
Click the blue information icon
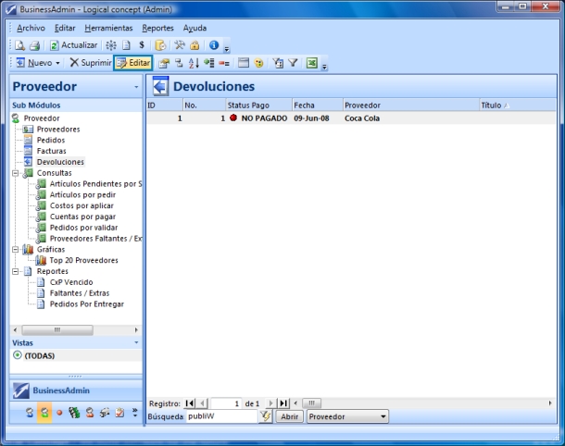tap(213, 44)
